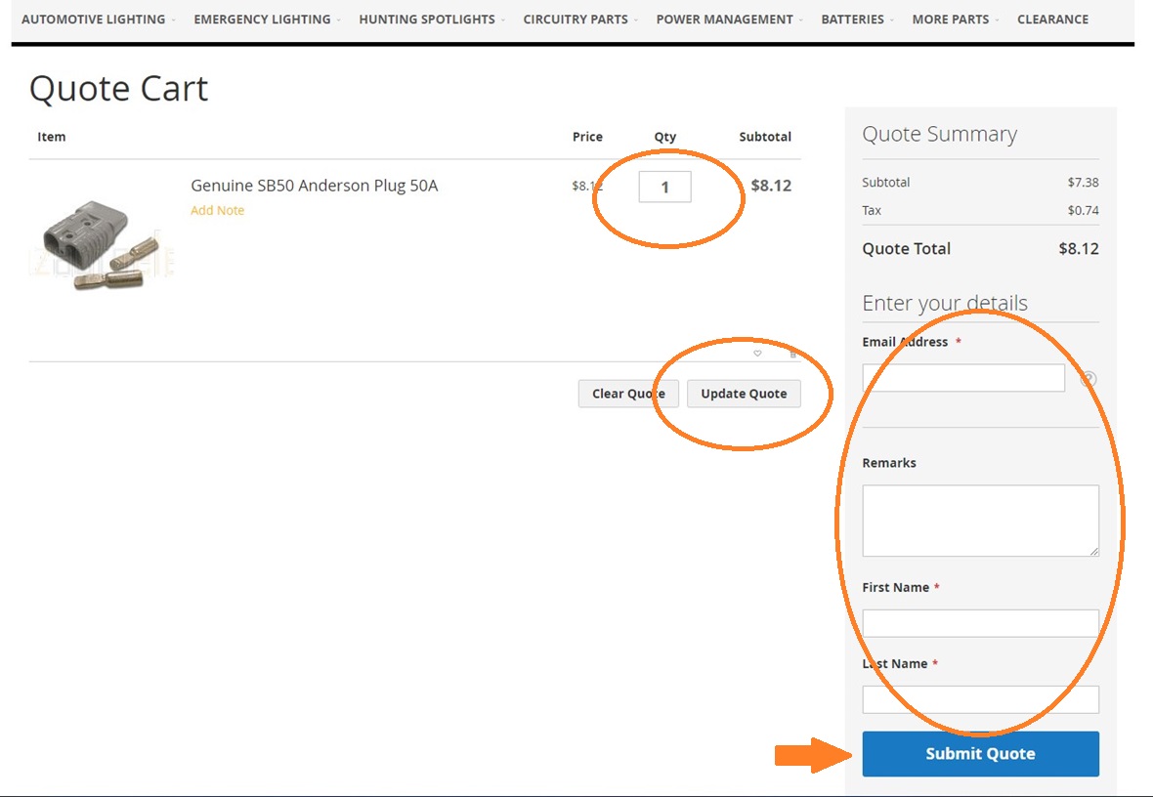
Task: Open the Anderson plug product thumbnail
Action: coord(103,244)
